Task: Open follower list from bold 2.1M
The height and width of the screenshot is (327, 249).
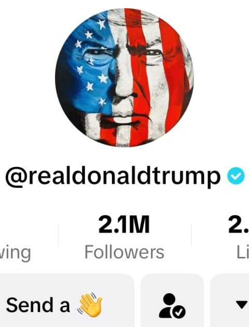Action: 124,224
